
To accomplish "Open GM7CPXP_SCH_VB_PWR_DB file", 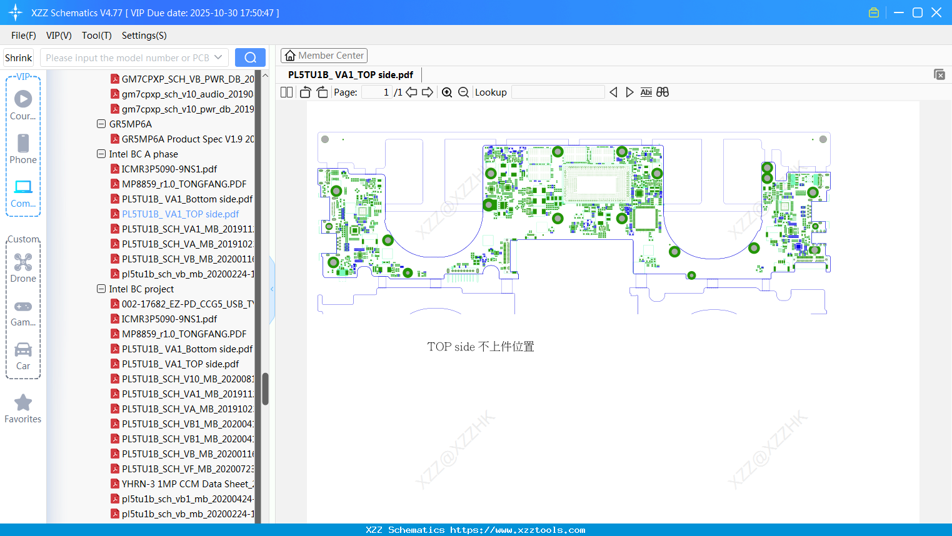I will [x=183, y=79].
